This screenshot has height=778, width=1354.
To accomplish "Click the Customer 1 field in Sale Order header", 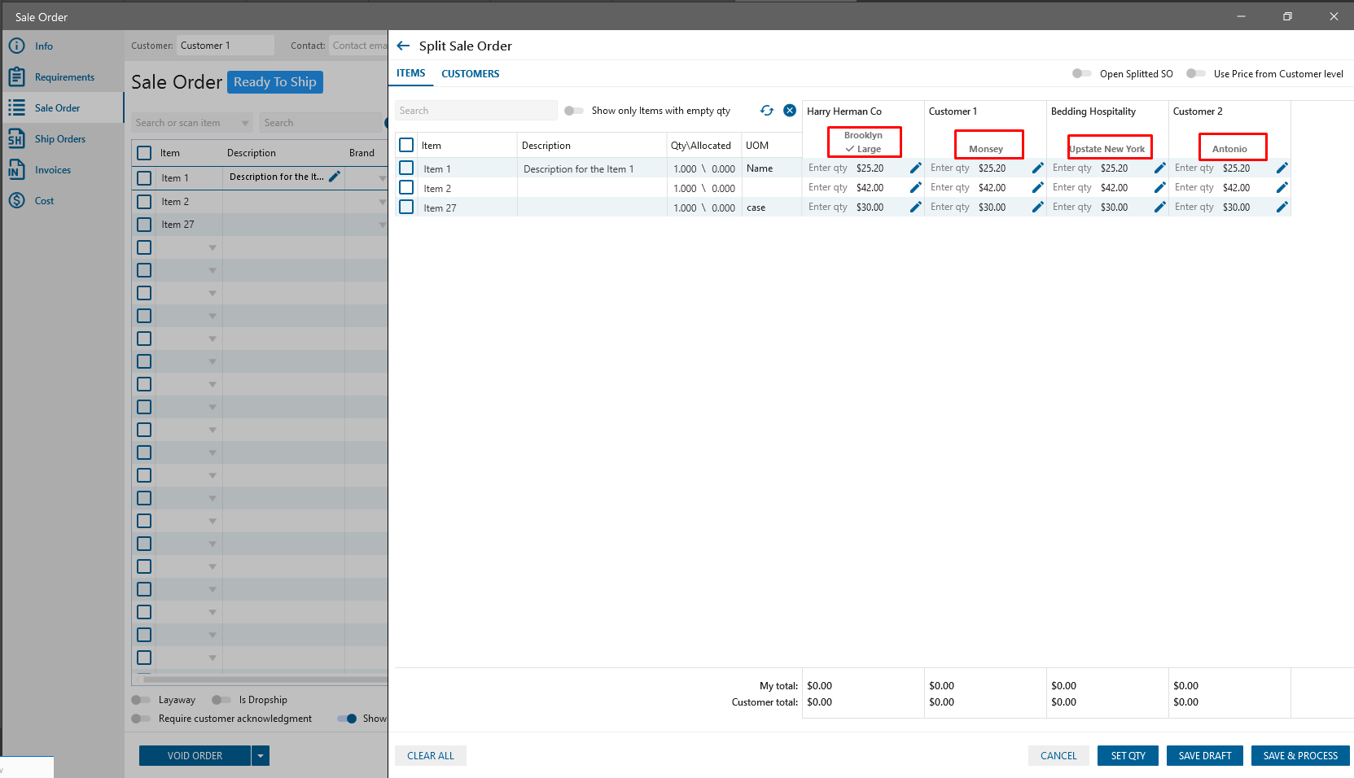I will (226, 46).
